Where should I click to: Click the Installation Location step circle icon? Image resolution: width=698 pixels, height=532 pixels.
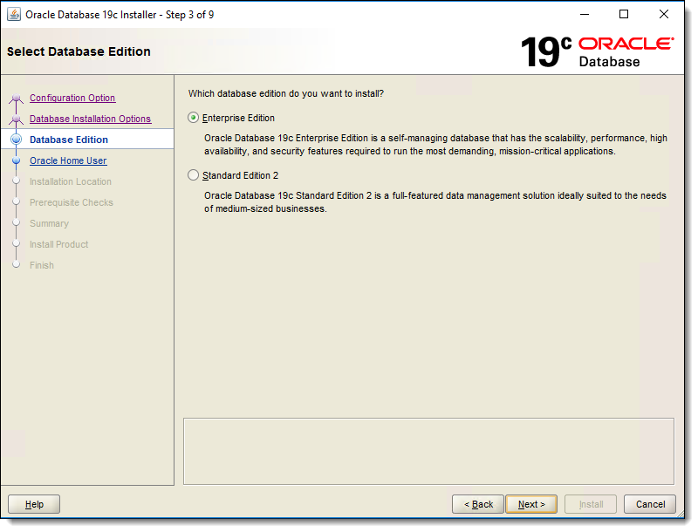pyautogui.click(x=17, y=181)
